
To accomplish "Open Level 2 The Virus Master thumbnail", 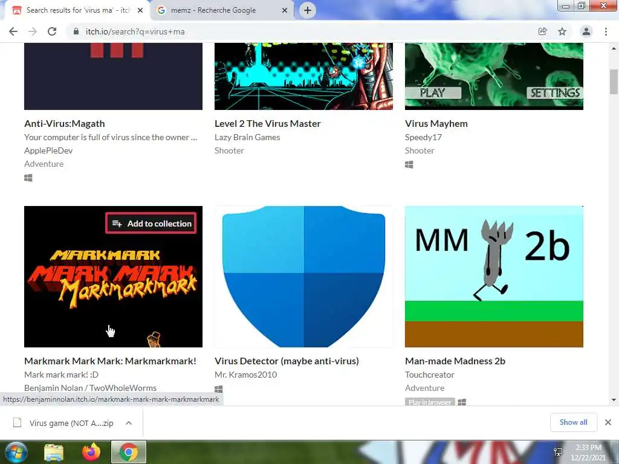I will 303,76.
